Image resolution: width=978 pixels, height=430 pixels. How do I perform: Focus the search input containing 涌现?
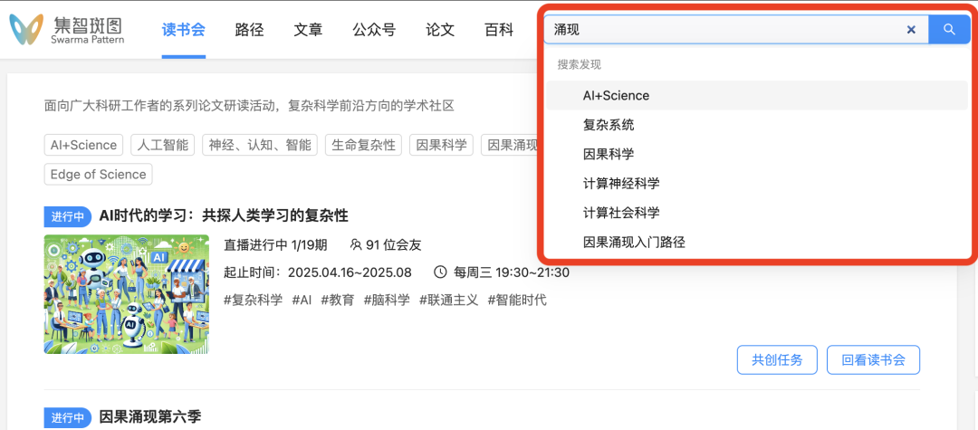click(x=724, y=30)
